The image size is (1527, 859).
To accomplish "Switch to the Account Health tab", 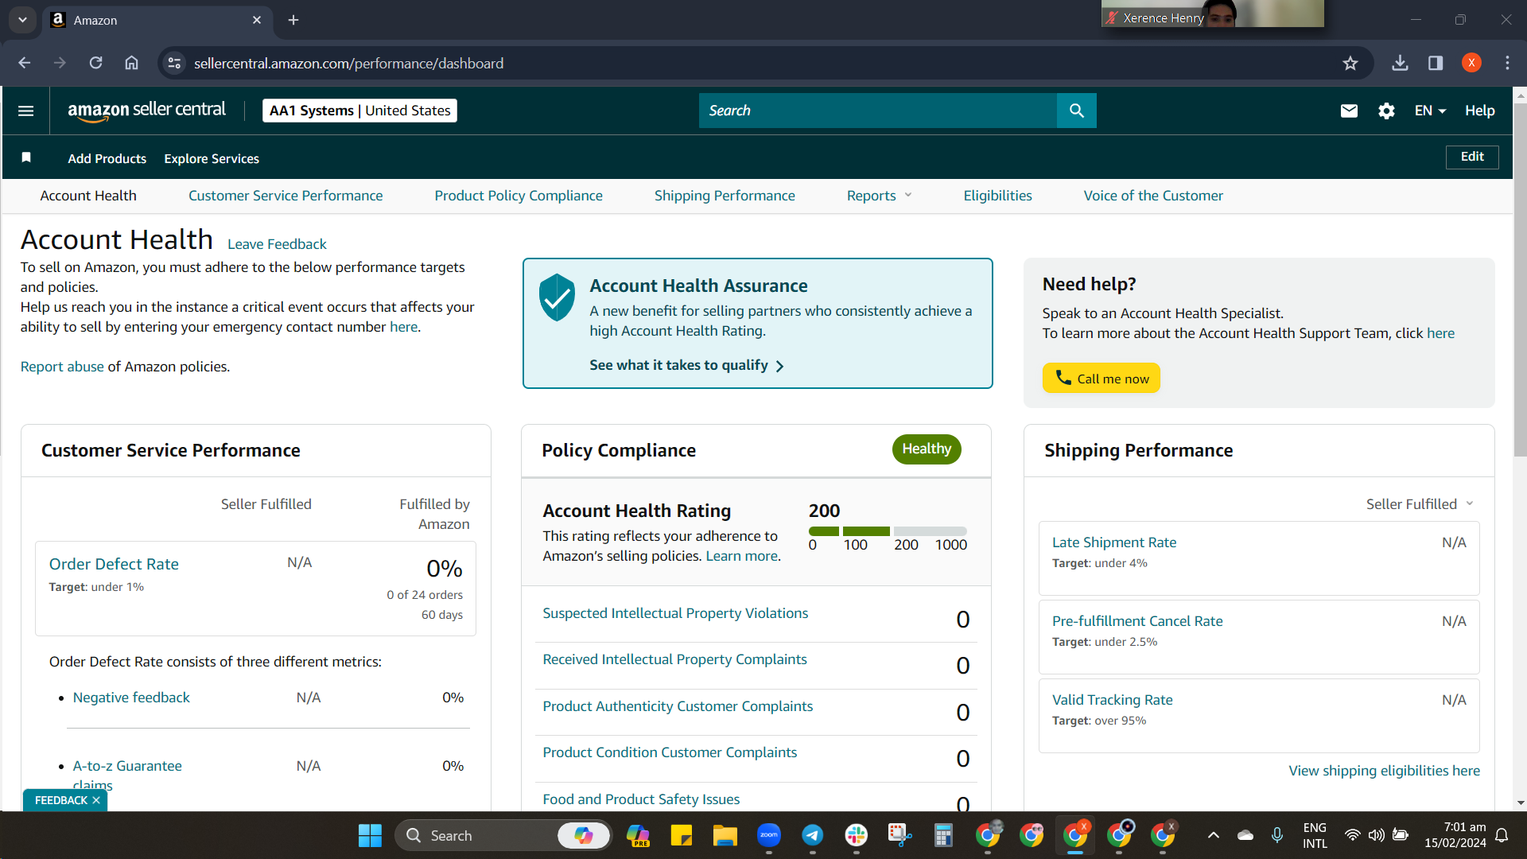I will pyautogui.click(x=88, y=196).
